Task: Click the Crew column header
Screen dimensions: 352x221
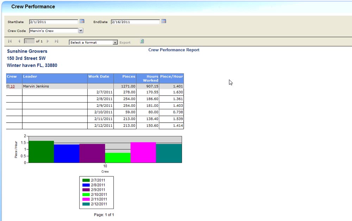Action: (x=14, y=78)
